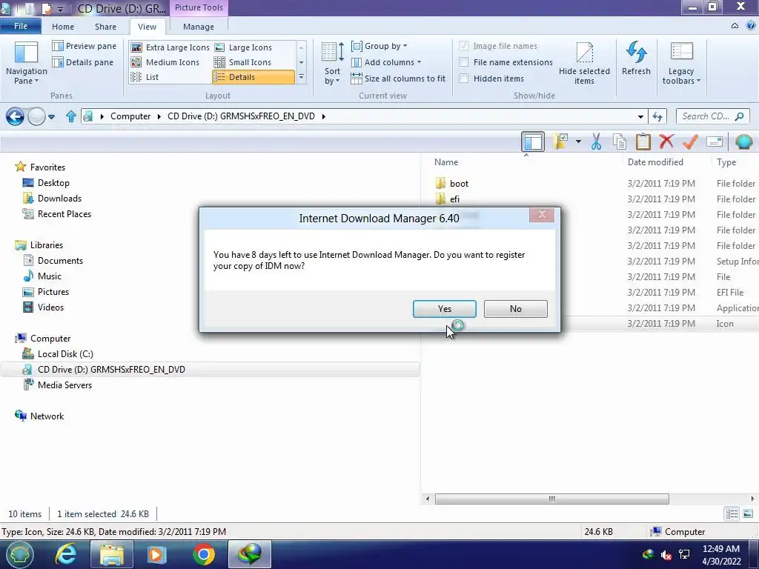Screen dimensions: 759x569
Task: Select Details layout option
Action: tap(253, 77)
